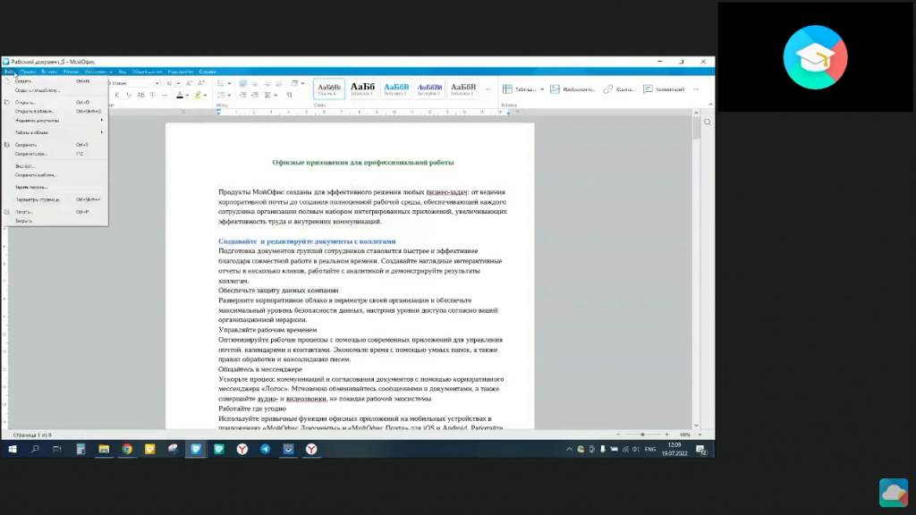Apply the Заголовок 1 style
This screenshot has width=916, height=515.
[x=362, y=89]
